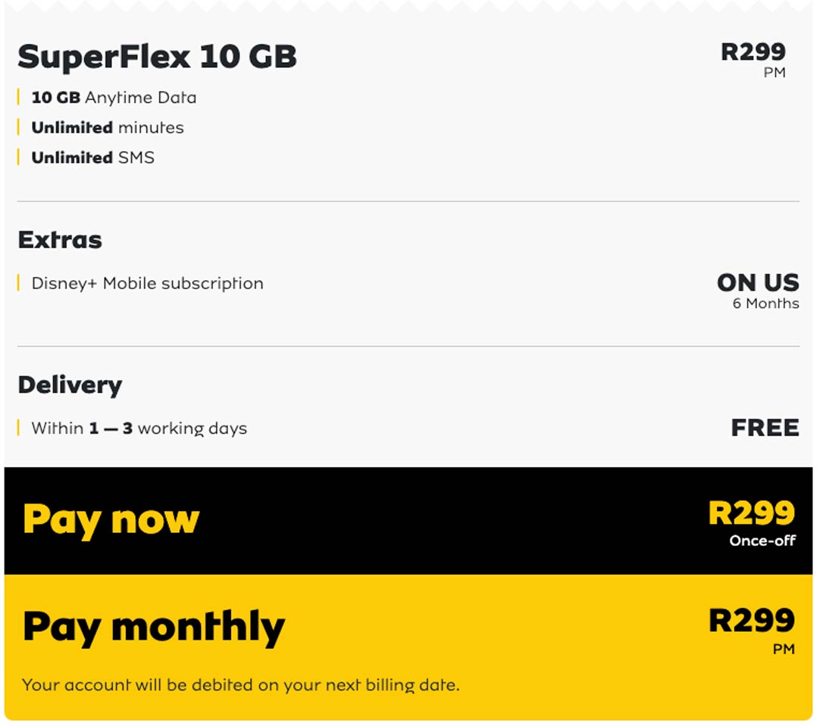
Task: Click the Within 1 — 3 working days text
Action: (139, 428)
